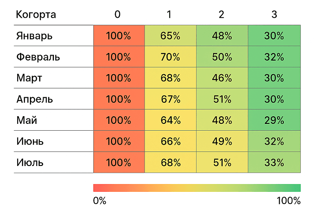
Task: Select the 67% cell for Апрель
Action: click(170, 99)
